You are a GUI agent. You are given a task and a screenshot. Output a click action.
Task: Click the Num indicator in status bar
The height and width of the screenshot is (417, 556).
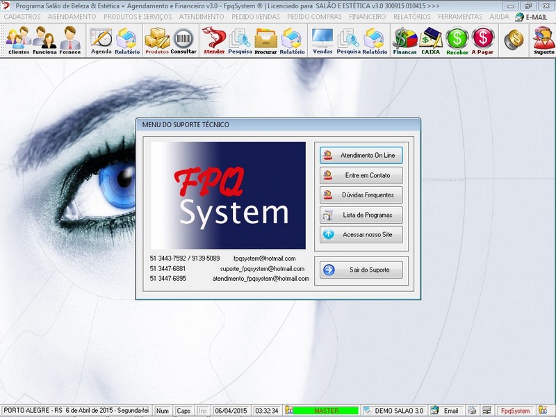163,411
